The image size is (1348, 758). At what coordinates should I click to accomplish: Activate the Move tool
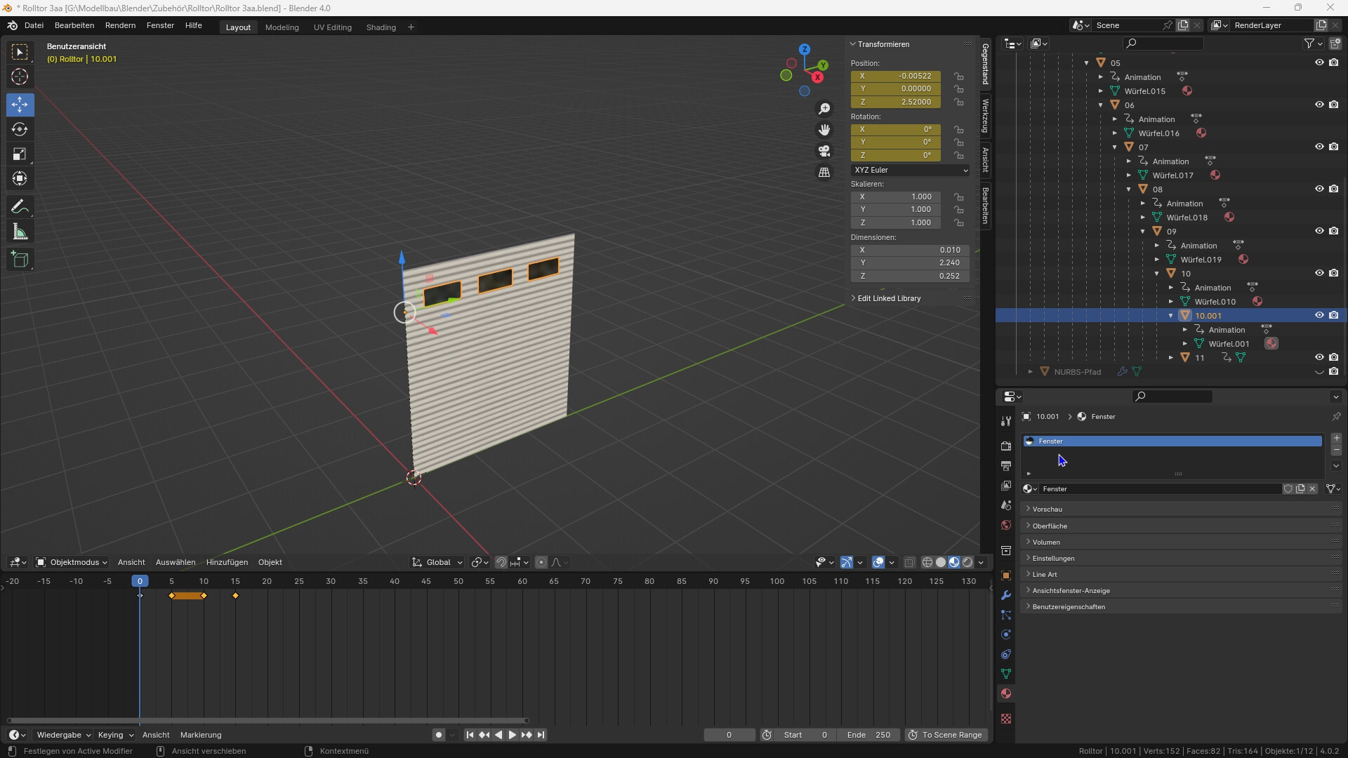pyautogui.click(x=20, y=105)
